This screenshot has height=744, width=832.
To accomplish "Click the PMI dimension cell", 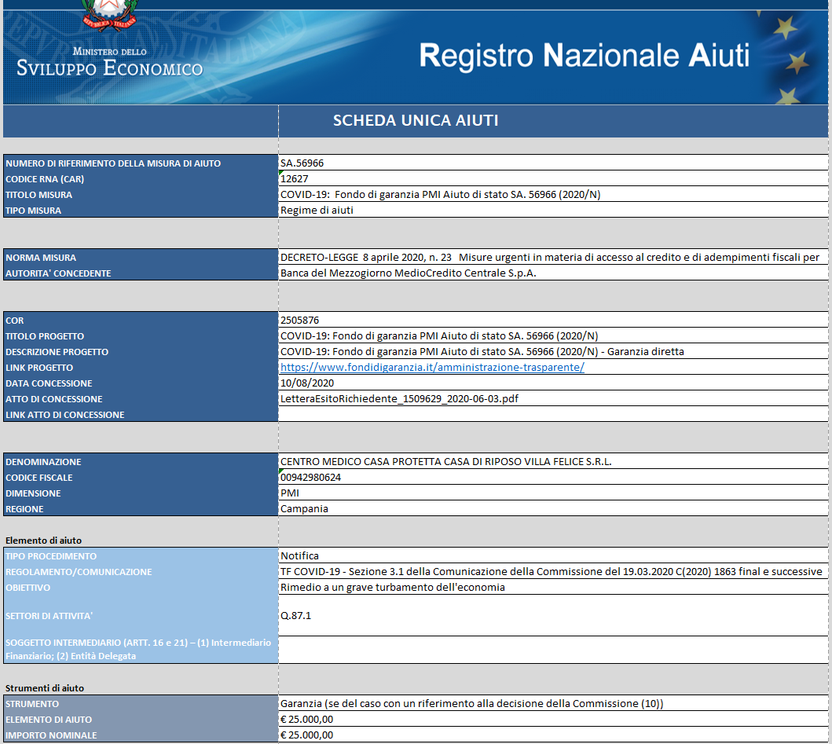I will tap(553, 493).
